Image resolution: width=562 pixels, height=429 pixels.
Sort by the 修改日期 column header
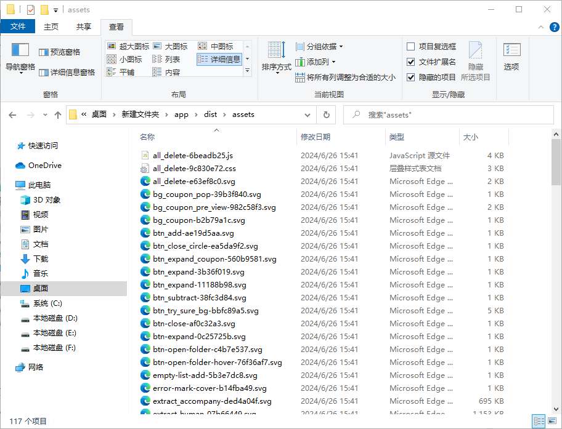[x=316, y=137]
